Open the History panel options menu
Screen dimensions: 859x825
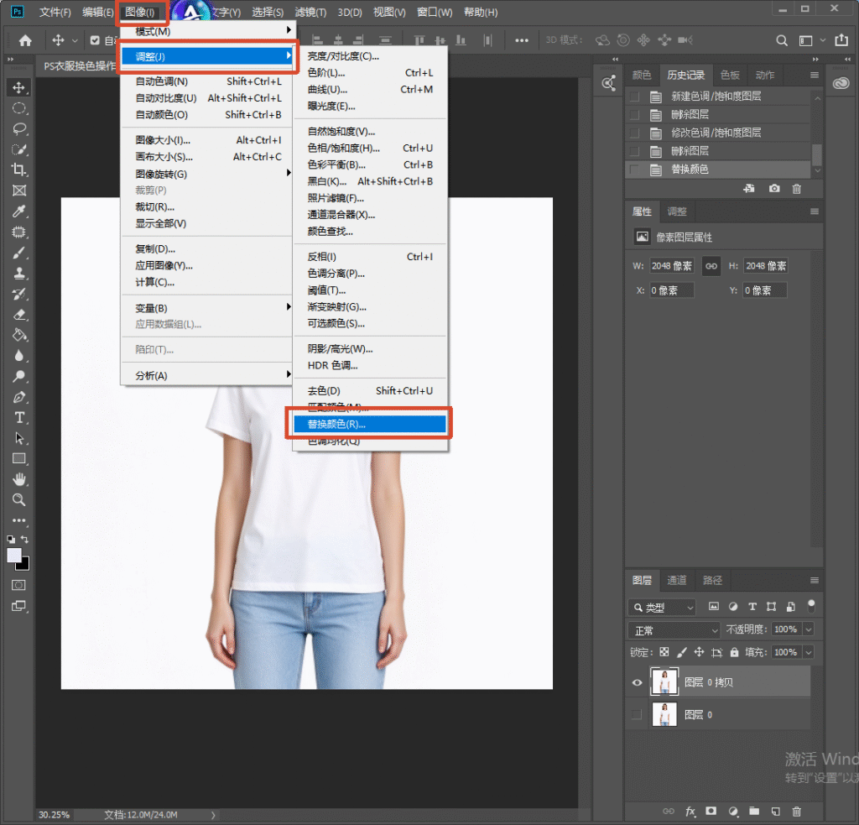pos(815,75)
